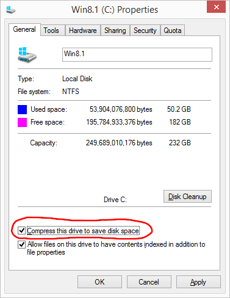This screenshot has width=230, height=298.
Task: Open the Hardware tab
Action: 83,31
